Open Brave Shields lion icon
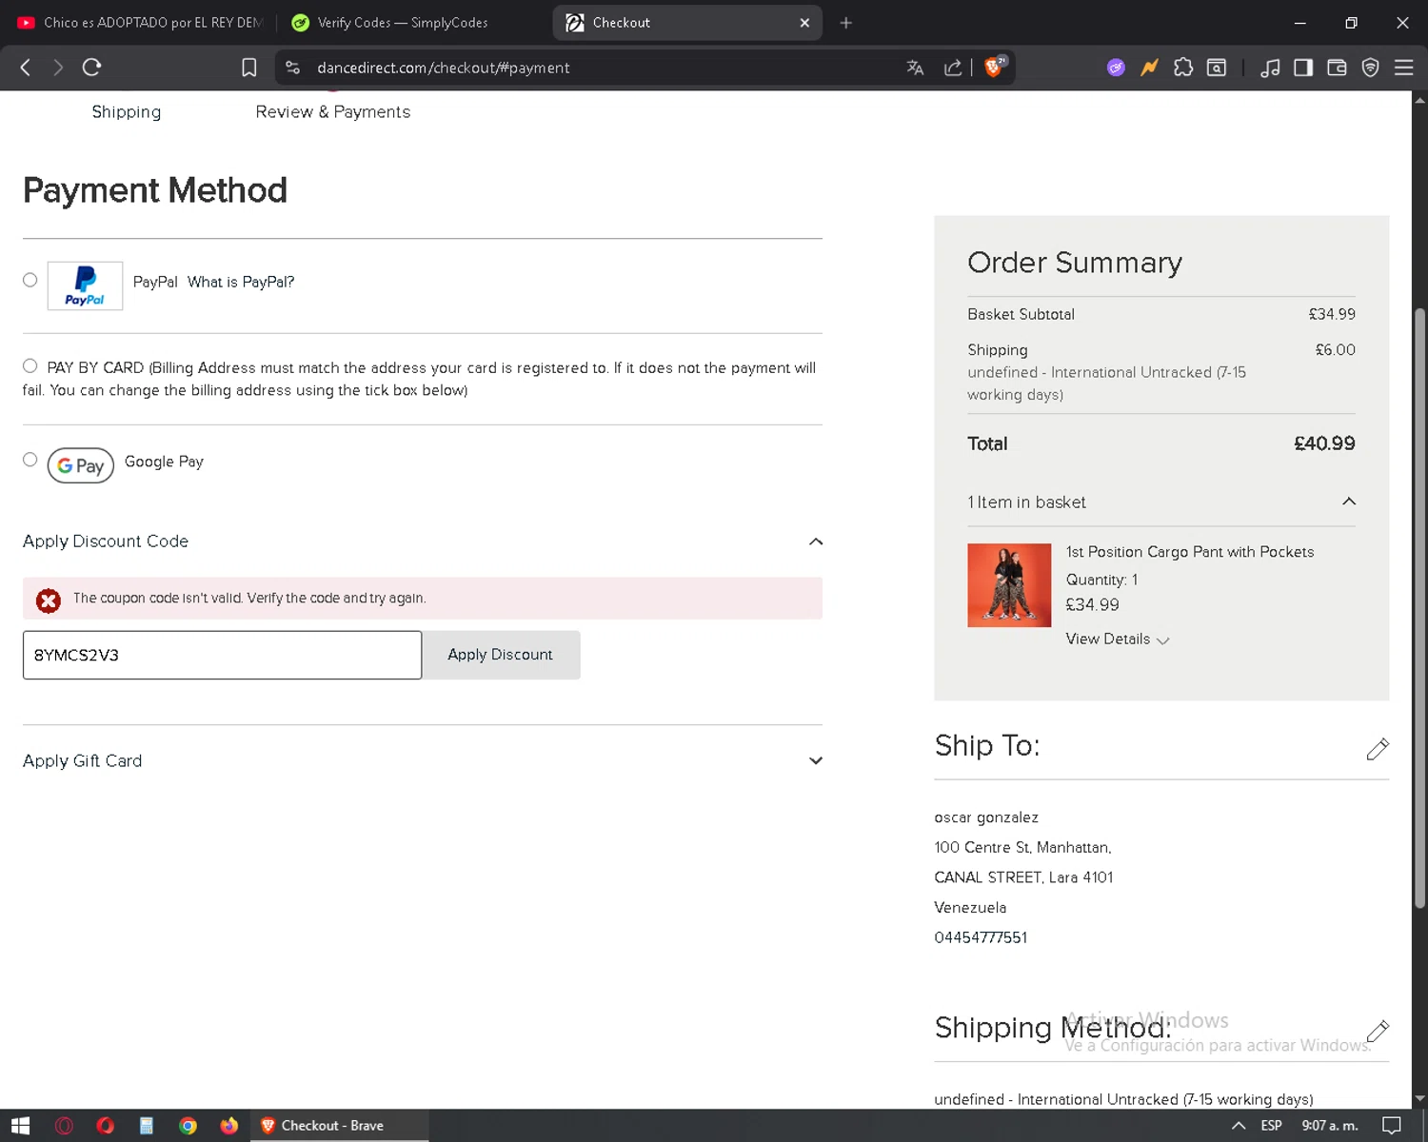Screen dimensions: 1428x1142 [995, 67]
